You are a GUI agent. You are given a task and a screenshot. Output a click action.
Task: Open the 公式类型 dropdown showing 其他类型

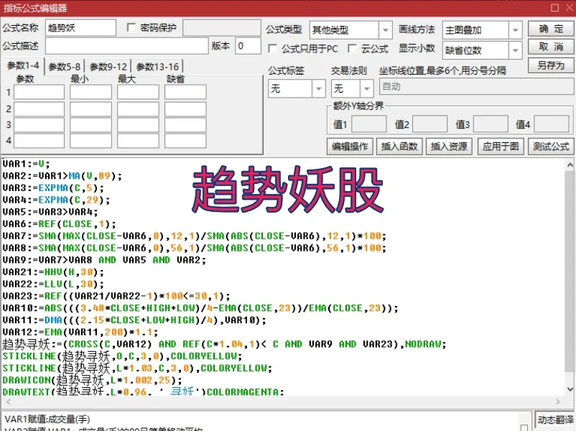pyautogui.click(x=350, y=30)
